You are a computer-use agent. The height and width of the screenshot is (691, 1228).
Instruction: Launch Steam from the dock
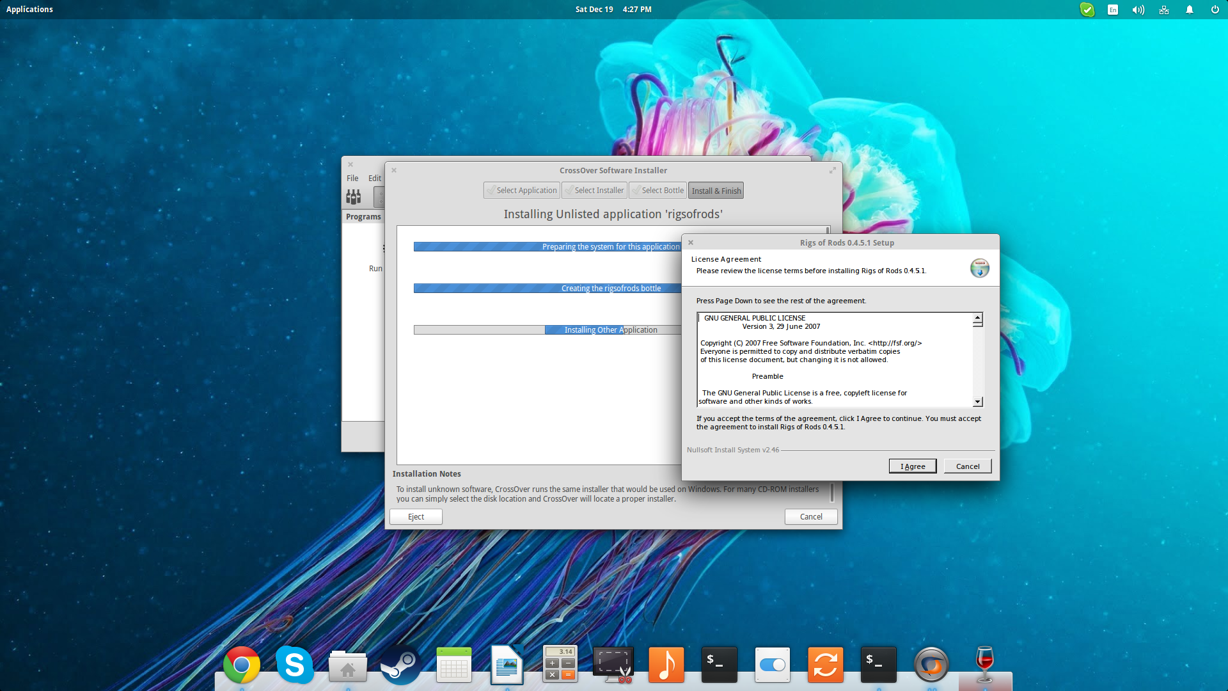tap(401, 665)
